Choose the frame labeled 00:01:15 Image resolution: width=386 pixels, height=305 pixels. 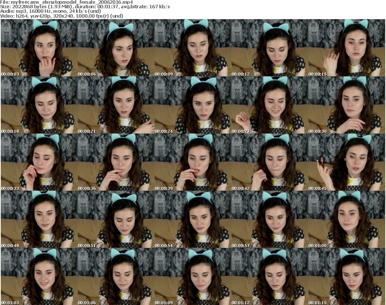click(347, 276)
